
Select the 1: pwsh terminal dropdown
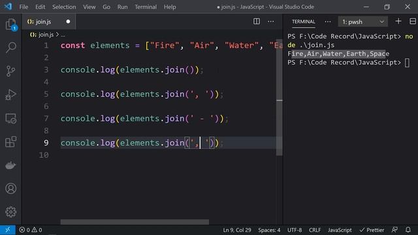pyautogui.click(x=362, y=22)
